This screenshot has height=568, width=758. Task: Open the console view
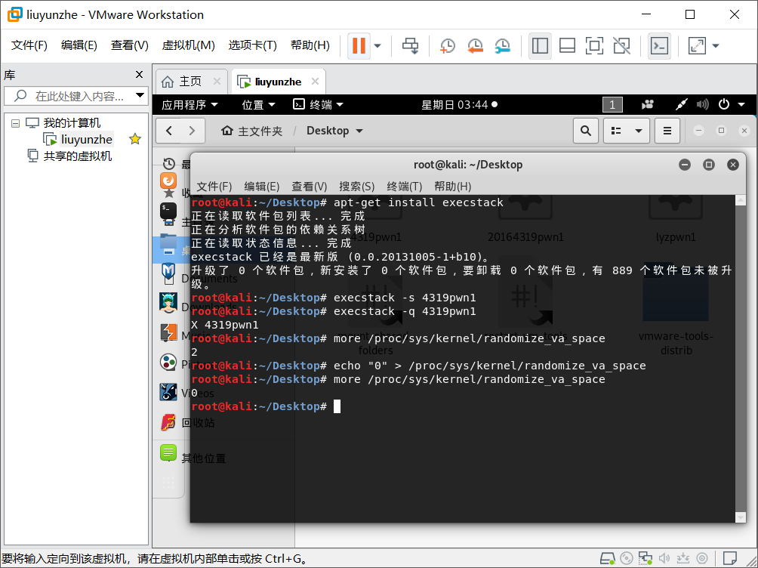(x=659, y=46)
